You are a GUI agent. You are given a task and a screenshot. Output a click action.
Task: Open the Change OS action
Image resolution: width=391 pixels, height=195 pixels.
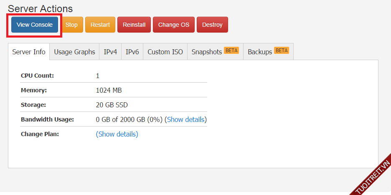(x=174, y=25)
